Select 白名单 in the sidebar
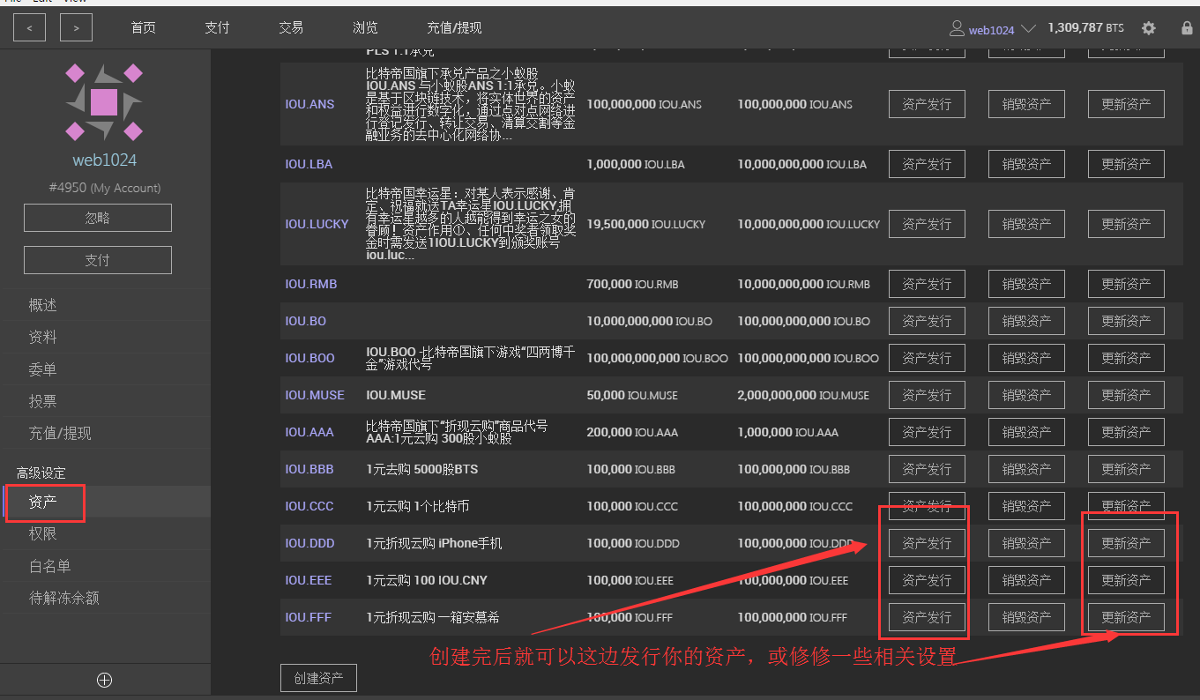Screen dimensions: 1200x700 coord(49,566)
